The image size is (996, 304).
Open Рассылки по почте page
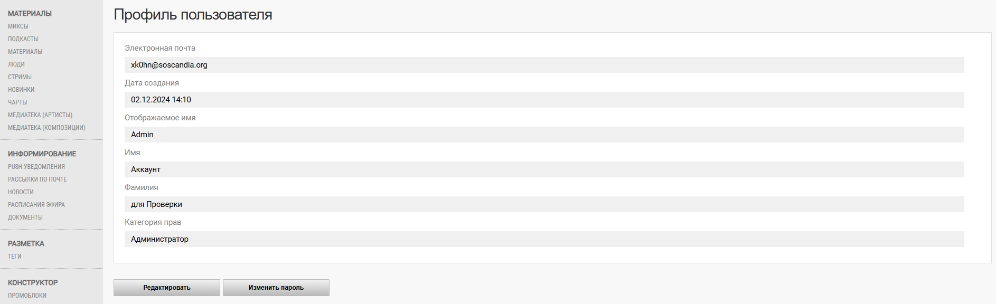click(37, 179)
